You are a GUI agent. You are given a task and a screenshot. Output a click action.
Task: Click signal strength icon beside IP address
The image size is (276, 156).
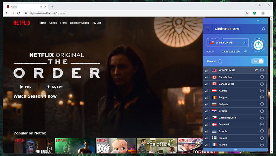pyautogui.click(x=245, y=51)
